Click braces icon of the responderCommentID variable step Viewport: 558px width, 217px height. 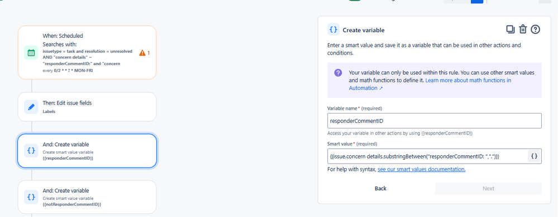point(31,151)
